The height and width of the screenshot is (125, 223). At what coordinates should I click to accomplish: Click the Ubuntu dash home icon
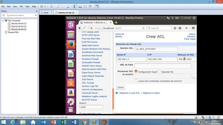pyautogui.click(x=71, y=25)
